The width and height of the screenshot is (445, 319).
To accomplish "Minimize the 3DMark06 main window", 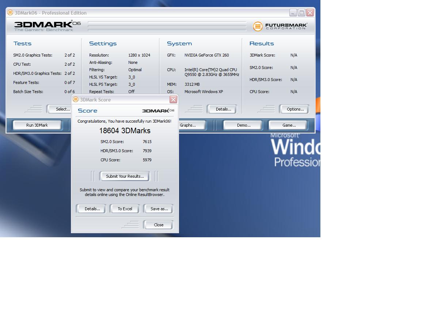I will click(x=293, y=13).
